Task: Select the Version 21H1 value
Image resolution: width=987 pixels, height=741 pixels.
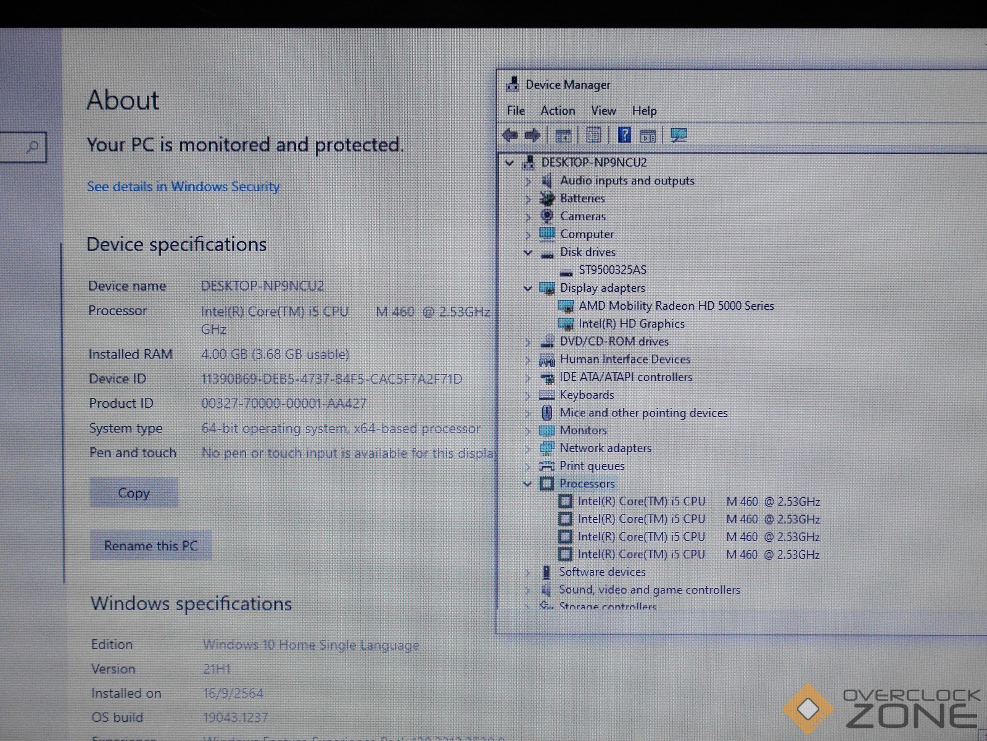Action: pyautogui.click(x=217, y=669)
